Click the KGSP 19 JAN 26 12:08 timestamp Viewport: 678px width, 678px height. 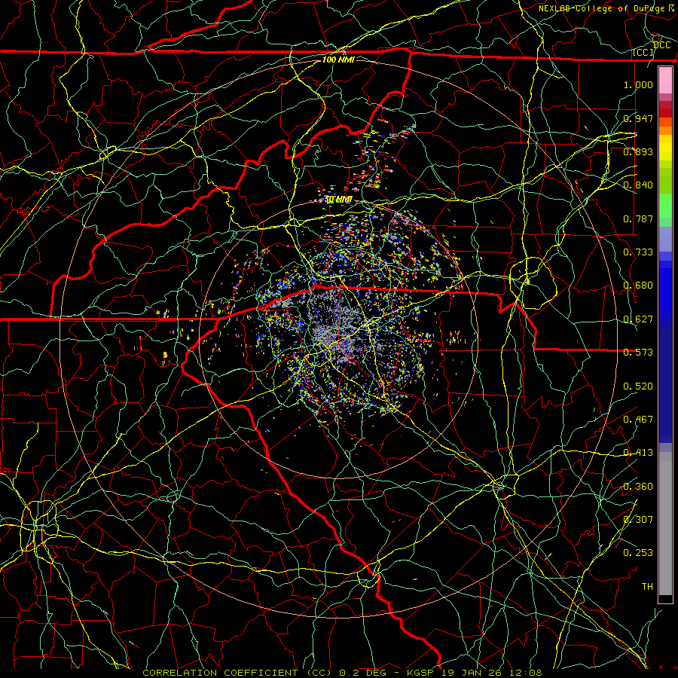(x=475, y=673)
